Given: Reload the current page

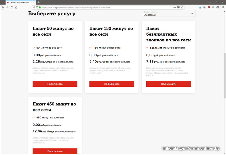Looking at the screenshot, I should pos(12,7).
